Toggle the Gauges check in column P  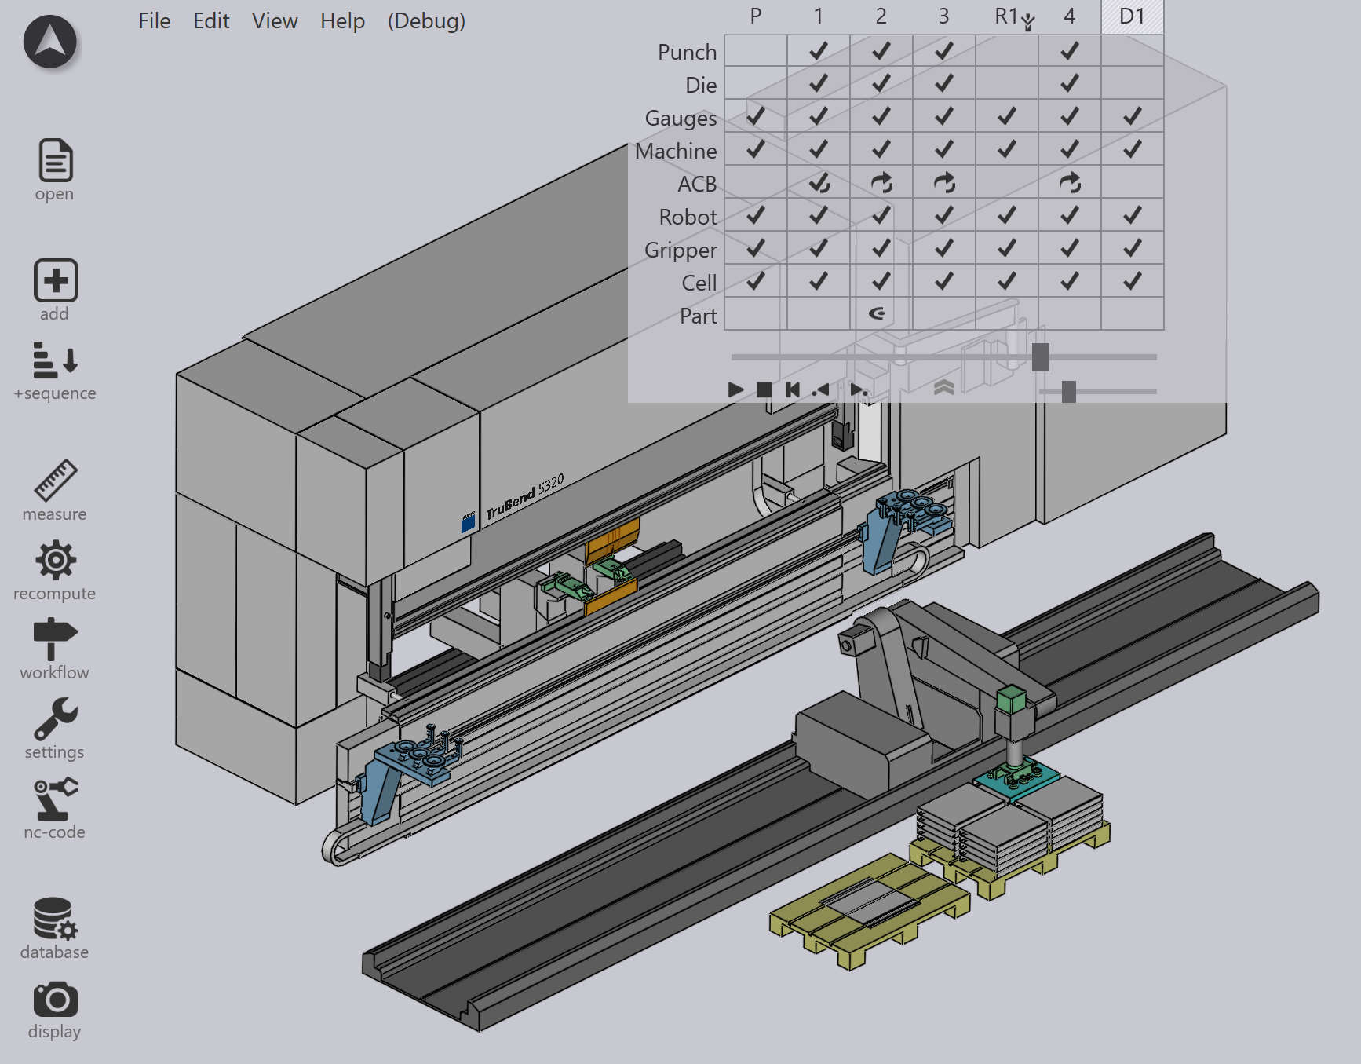click(756, 116)
